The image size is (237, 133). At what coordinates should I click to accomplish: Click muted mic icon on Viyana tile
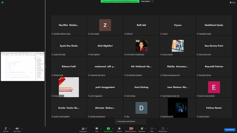pyautogui.click(x=161, y=34)
